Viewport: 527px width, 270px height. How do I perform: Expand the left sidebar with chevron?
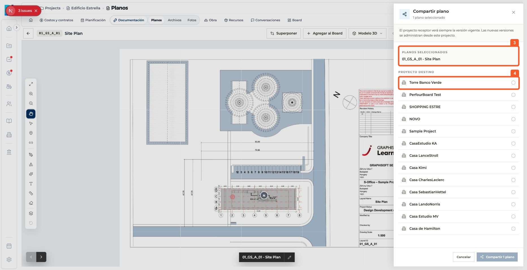point(17,27)
